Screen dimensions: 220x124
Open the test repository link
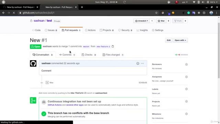49,21
